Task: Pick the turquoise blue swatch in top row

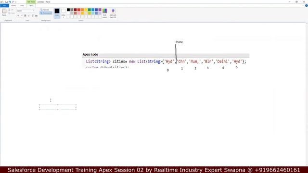Action: [x=93, y=10]
